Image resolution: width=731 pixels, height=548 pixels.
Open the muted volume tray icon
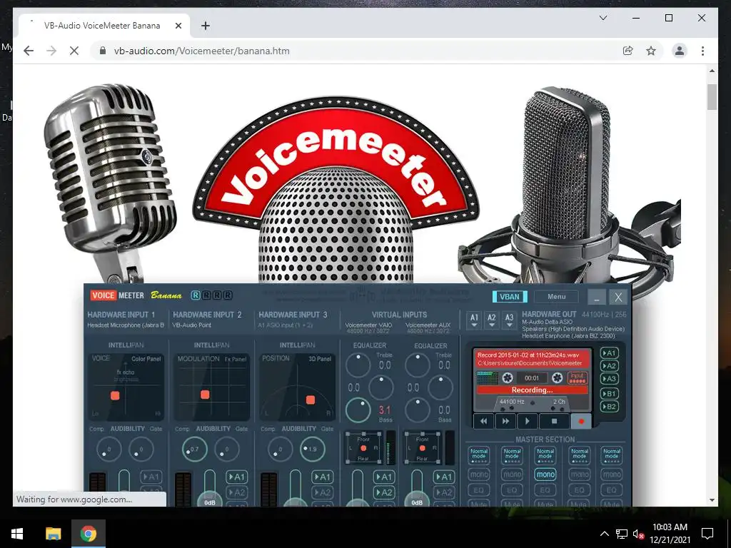click(x=638, y=534)
